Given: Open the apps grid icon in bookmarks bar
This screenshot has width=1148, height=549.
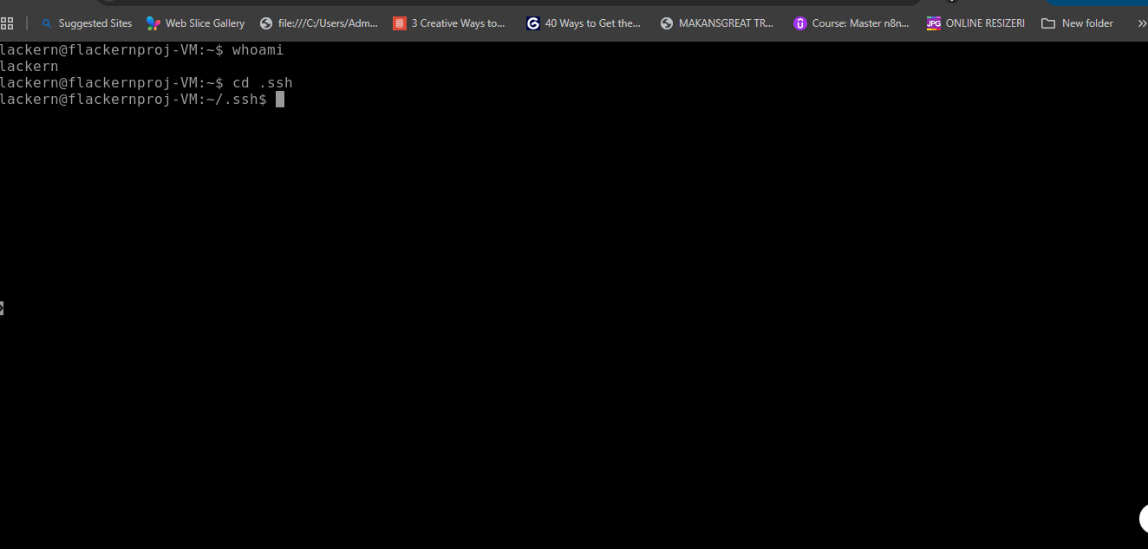Looking at the screenshot, I should [7, 23].
